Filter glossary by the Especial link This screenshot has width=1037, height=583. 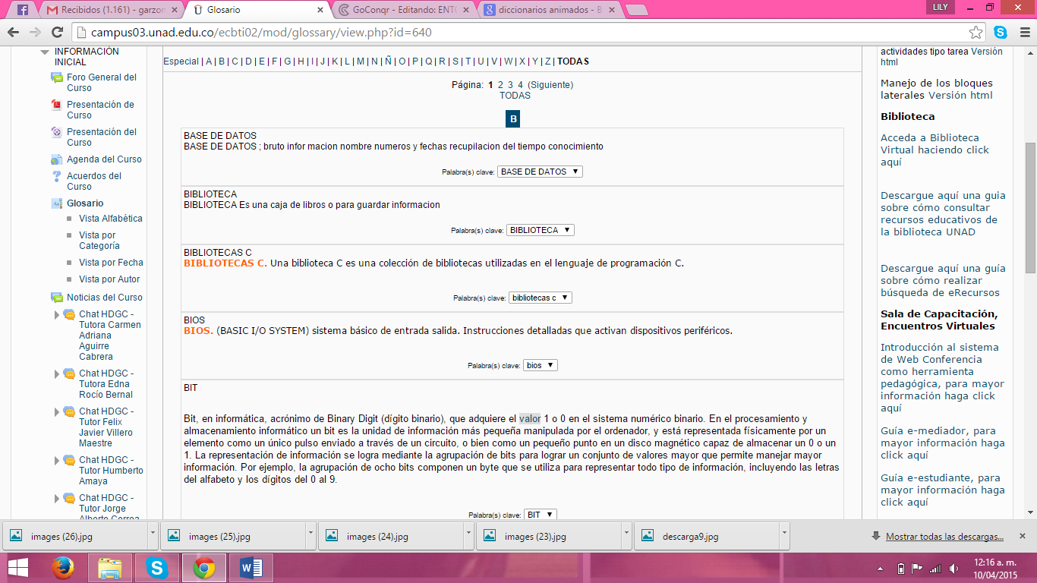click(x=181, y=61)
